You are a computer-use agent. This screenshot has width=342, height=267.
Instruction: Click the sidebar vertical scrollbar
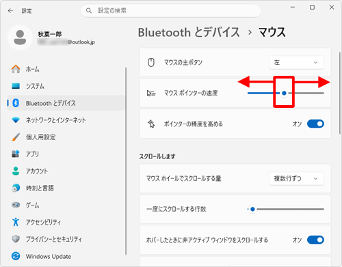(x=126, y=161)
